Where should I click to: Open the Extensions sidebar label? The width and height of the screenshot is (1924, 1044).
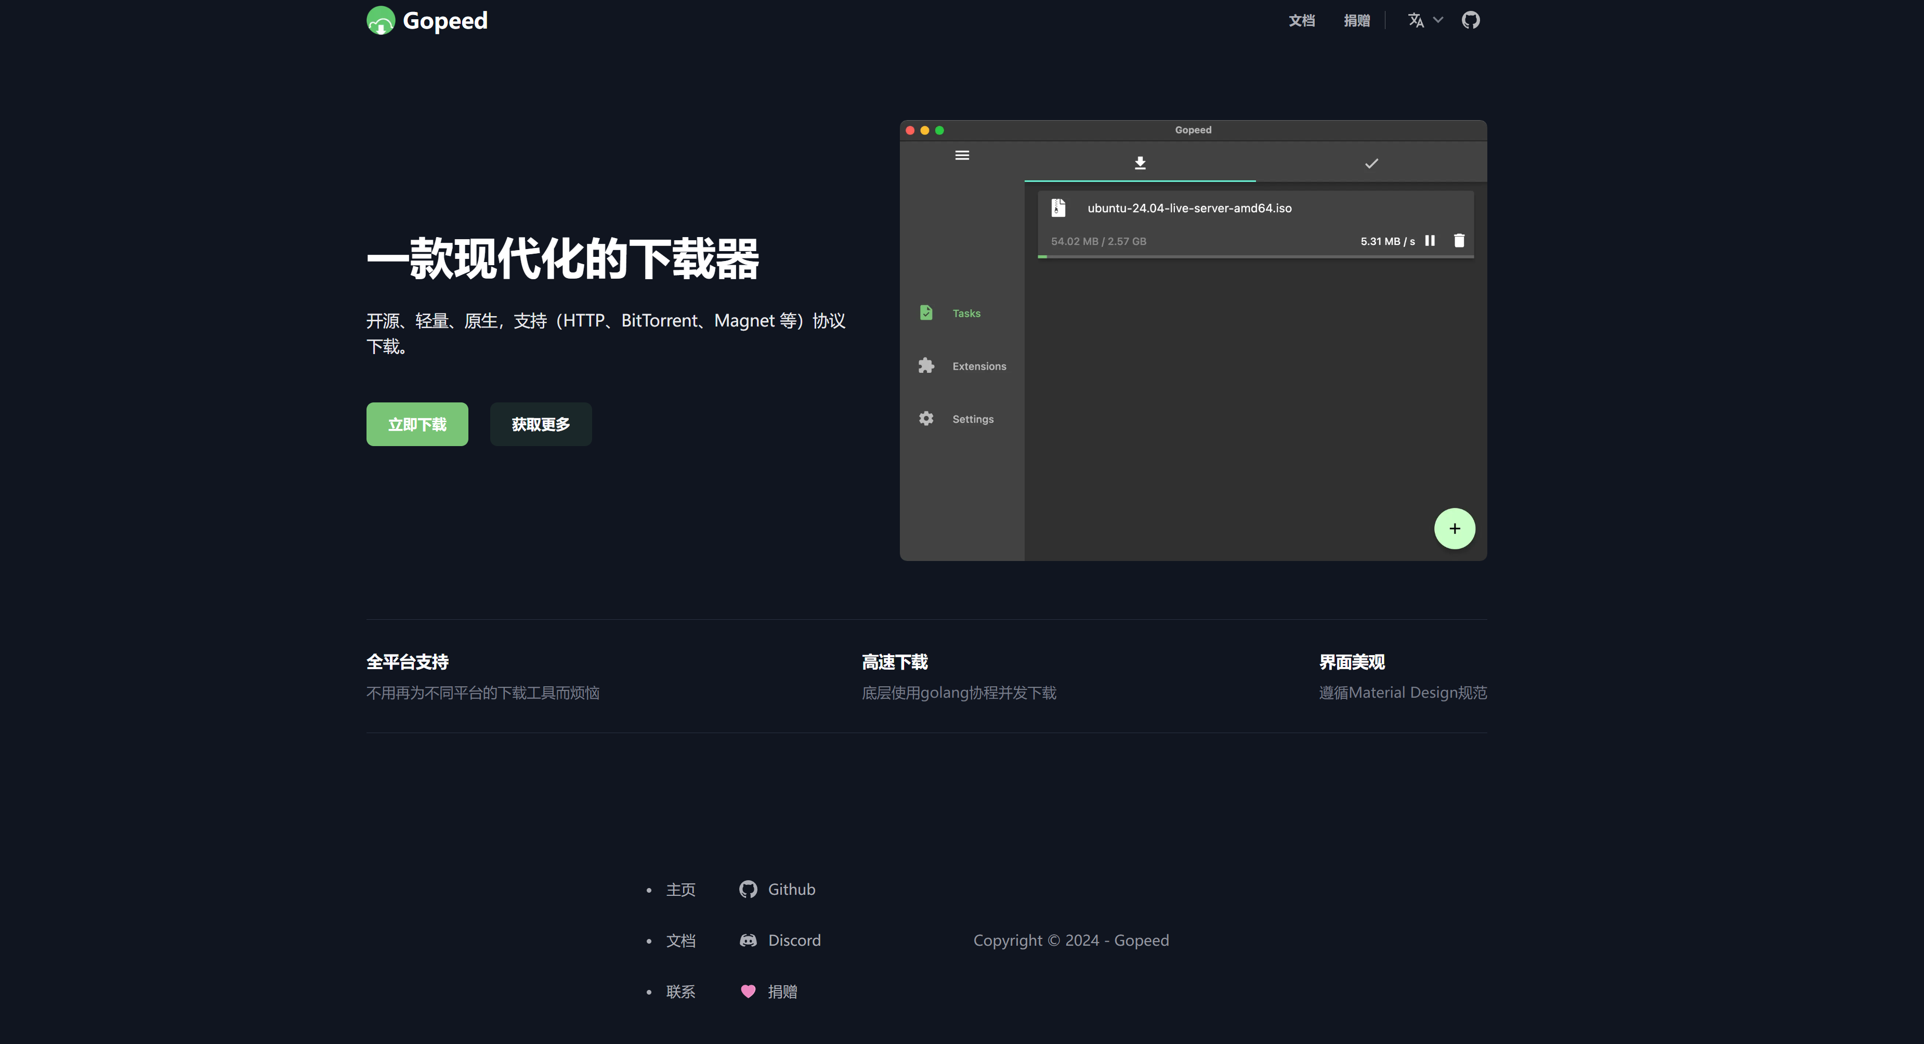tap(979, 366)
